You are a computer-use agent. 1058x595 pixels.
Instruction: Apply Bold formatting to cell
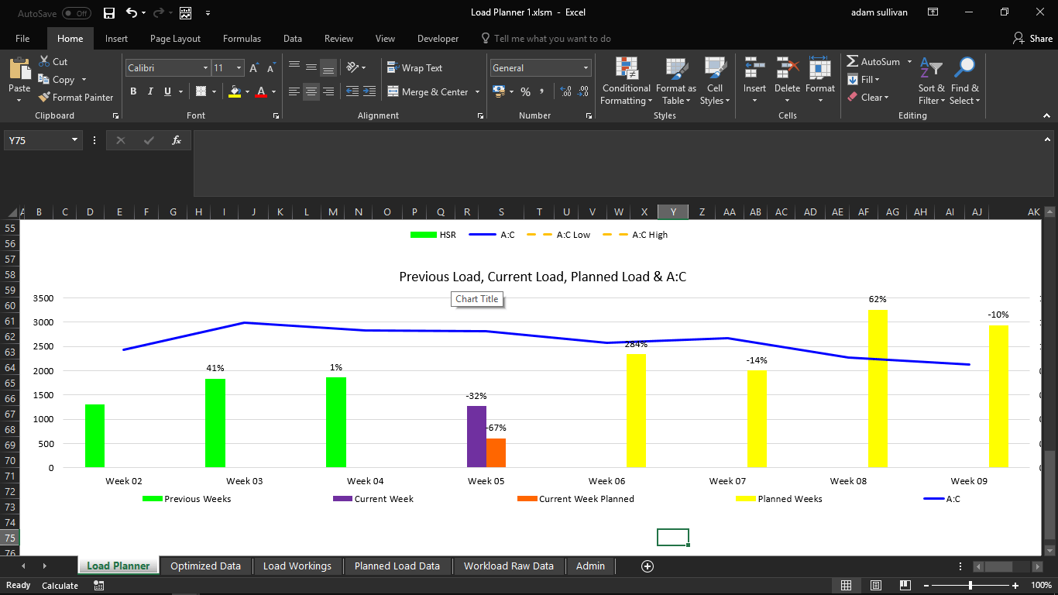click(133, 91)
